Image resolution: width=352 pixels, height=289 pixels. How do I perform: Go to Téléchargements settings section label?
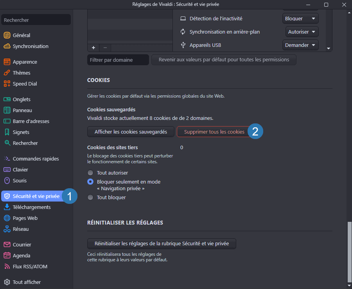32,207
